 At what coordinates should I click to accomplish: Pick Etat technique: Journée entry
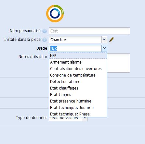click(78, 108)
